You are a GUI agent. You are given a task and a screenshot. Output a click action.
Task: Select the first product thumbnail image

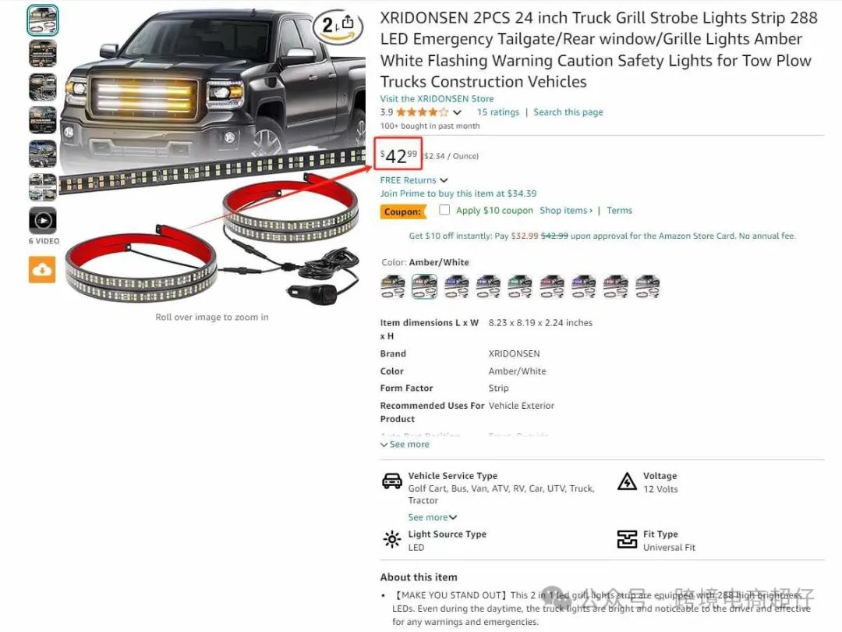click(42, 20)
